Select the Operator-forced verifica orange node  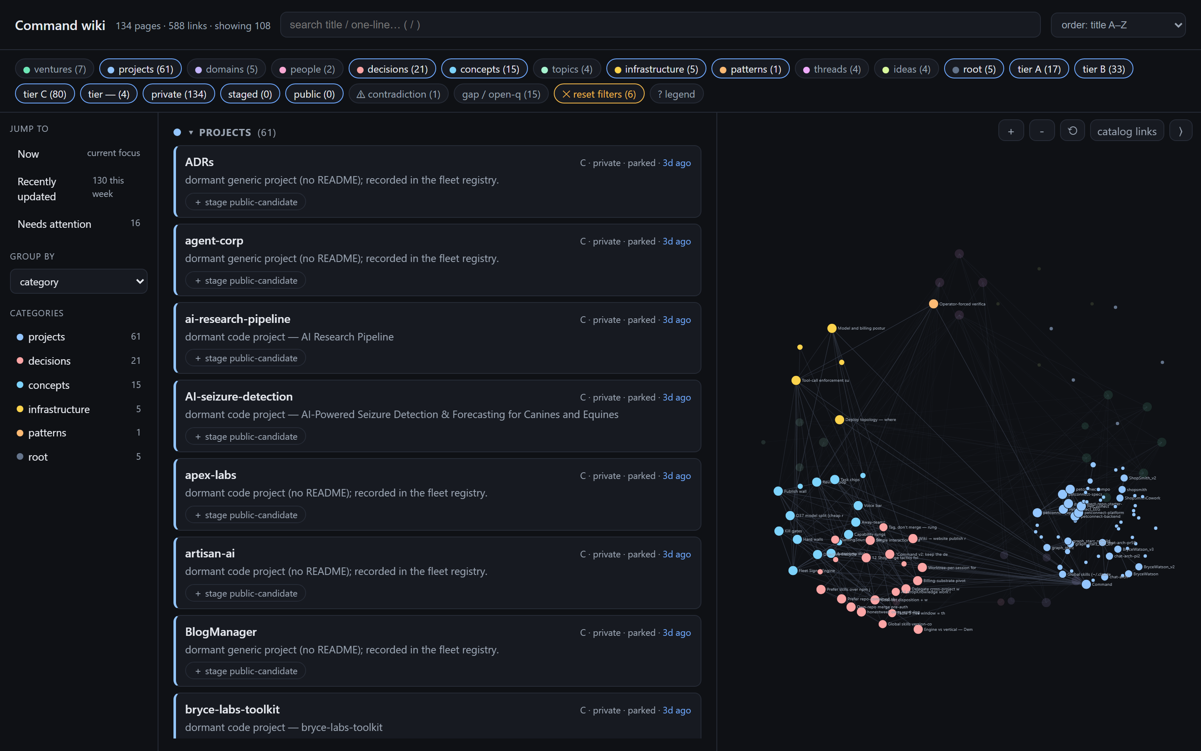[934, 303]
